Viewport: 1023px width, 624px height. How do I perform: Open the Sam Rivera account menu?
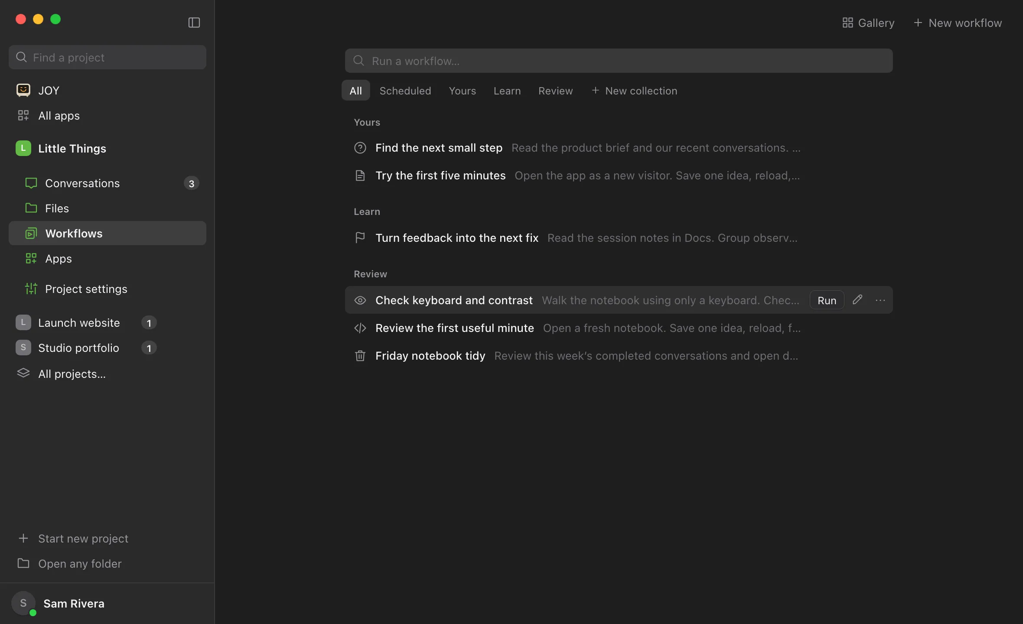click(x=58, y=603)
